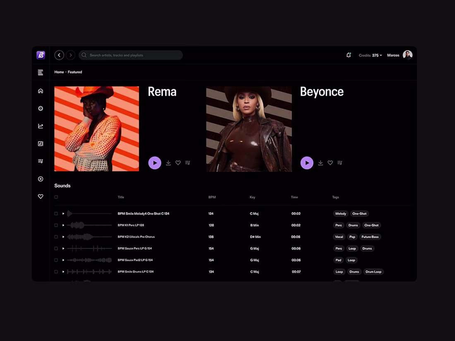Add Beyonce pack to playlist queue
455x341 pixels.
click(x=340, y=163)
